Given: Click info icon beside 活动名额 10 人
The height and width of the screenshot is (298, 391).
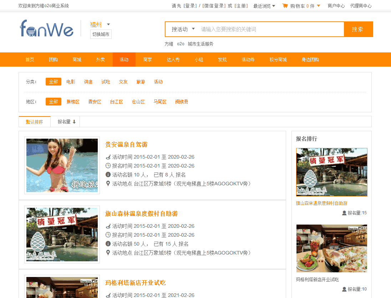Looking at the screenshot, I should tap(108, 175).
